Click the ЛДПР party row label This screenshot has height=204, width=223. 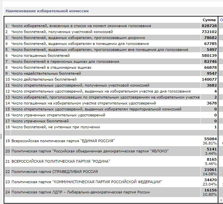click(x=80, y=192)
